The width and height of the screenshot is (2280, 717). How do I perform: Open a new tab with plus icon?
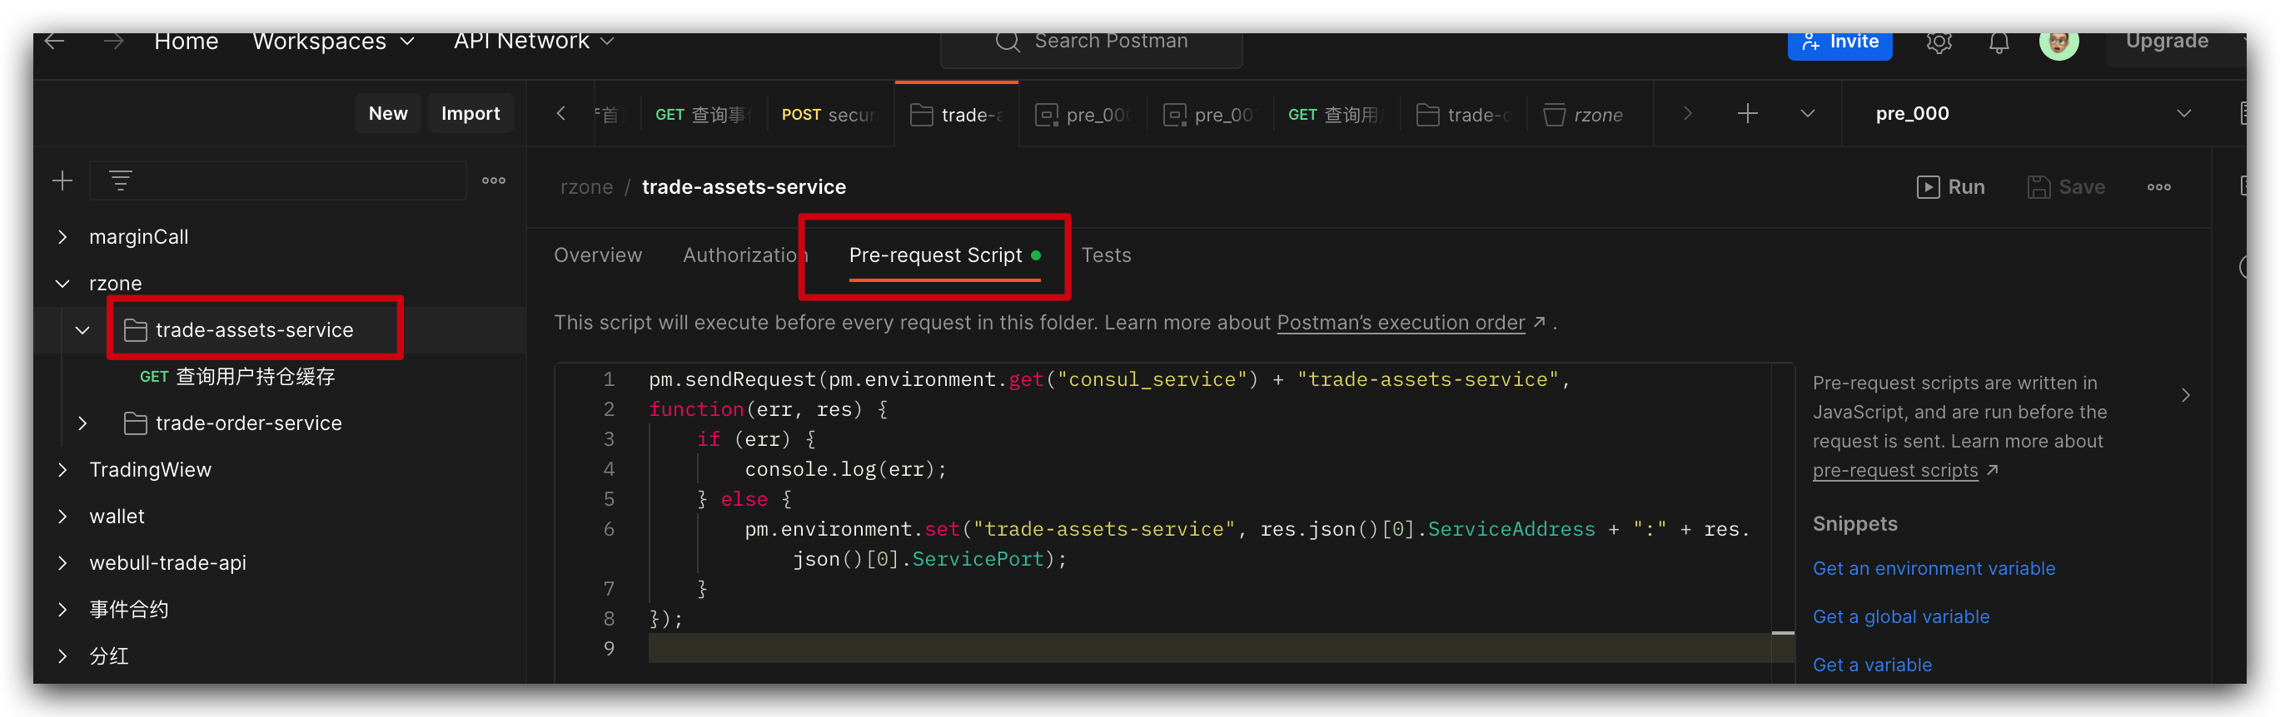point(1747,113)
